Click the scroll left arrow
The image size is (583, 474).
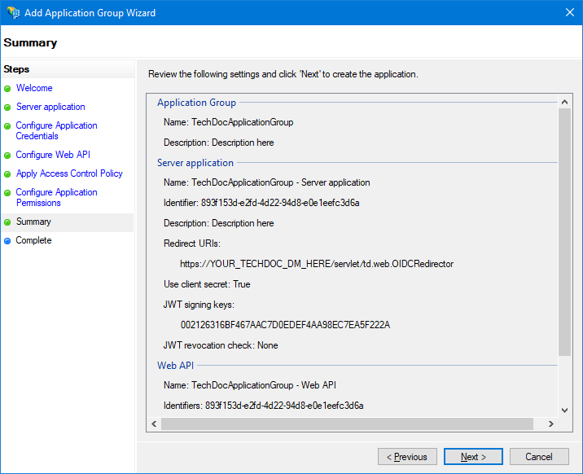[x=154, y=424]
